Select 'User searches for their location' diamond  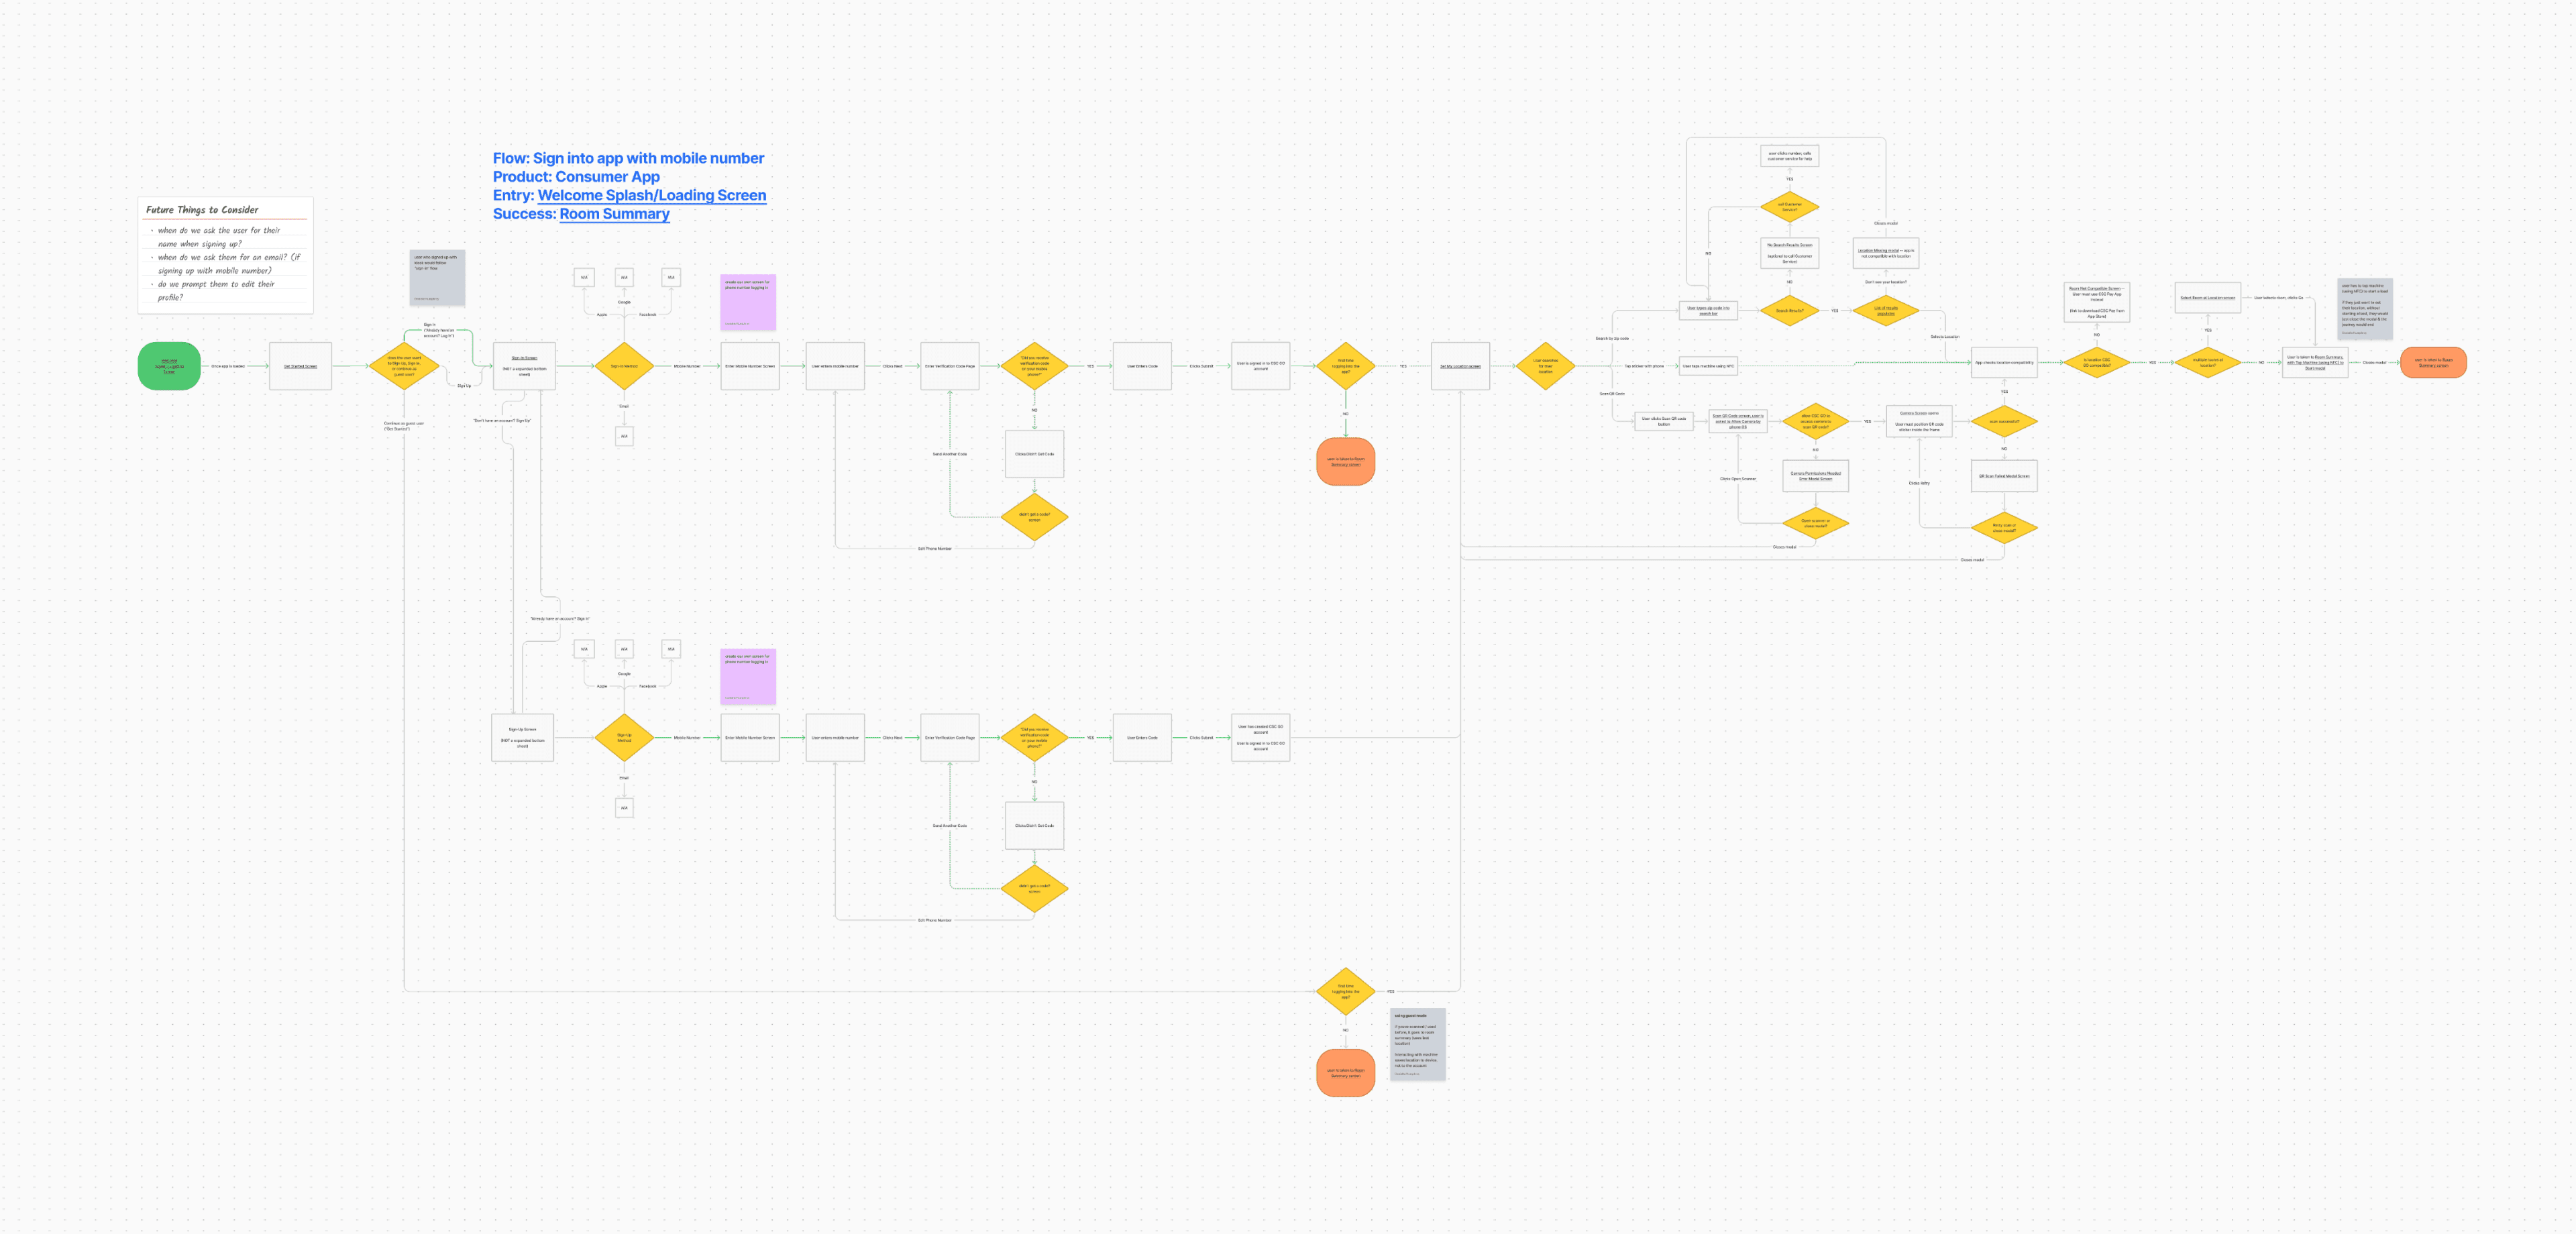1545,366
